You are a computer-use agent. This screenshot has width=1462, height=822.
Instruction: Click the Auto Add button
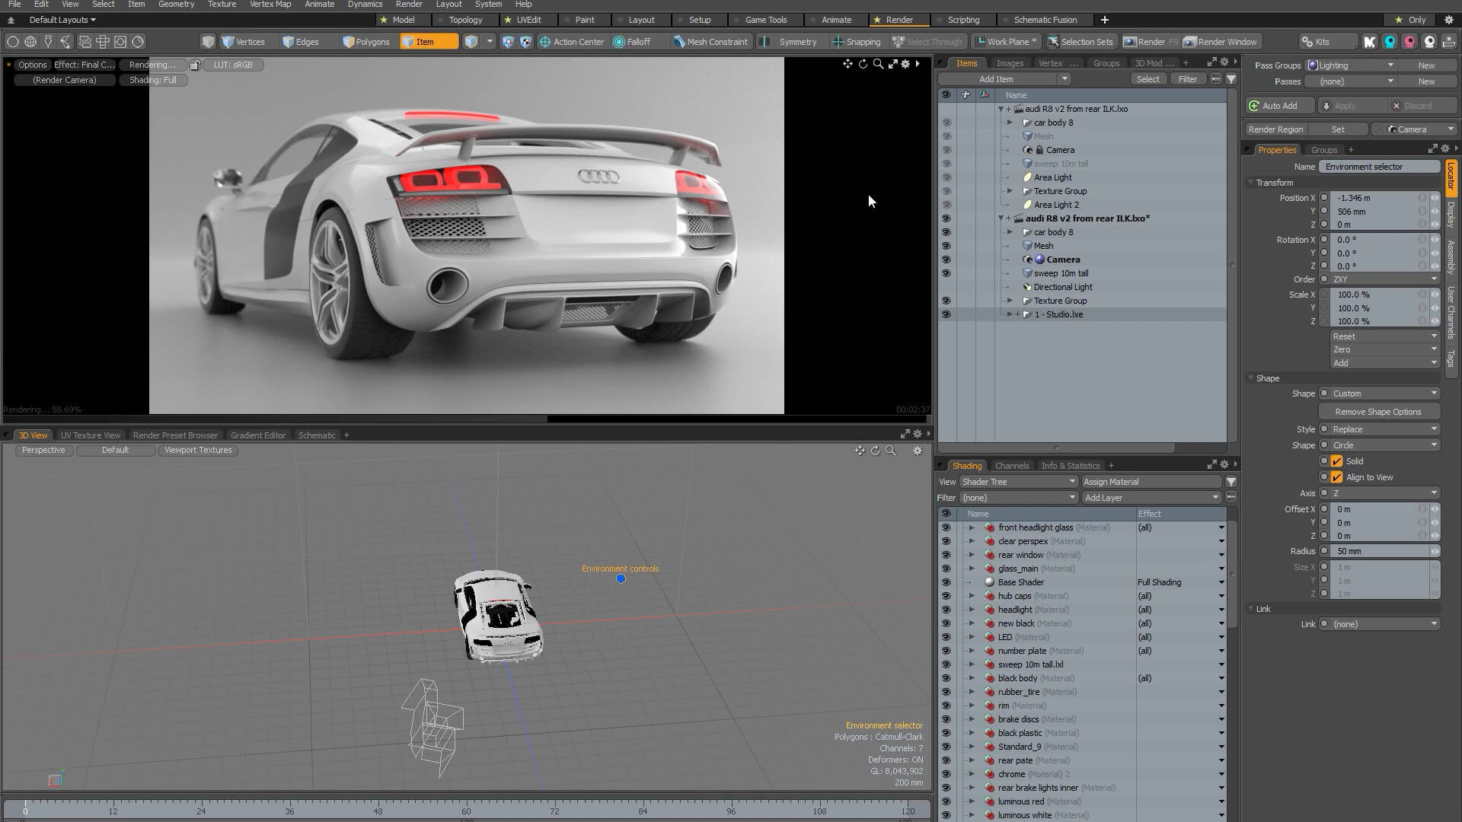(x=1280, y=106)
